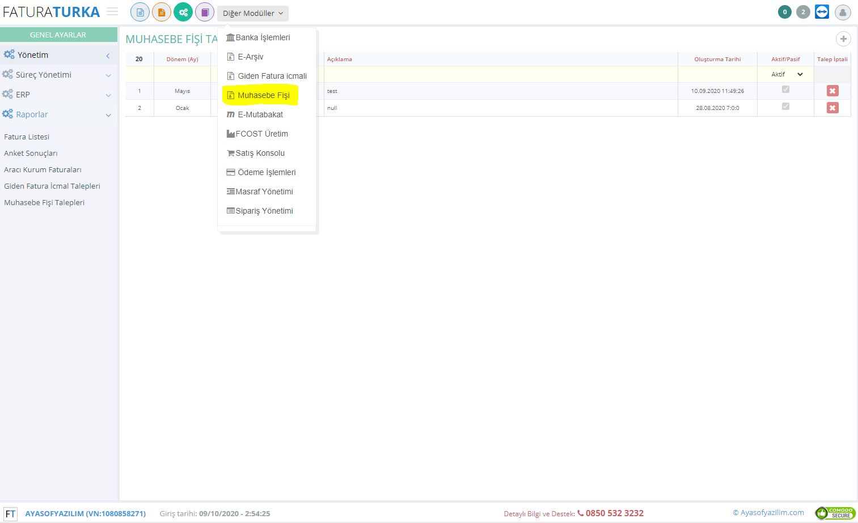Viewport: 858px width, 523px height.
Task: Click the plus icon to add new request
Action: tap(843, 39)
